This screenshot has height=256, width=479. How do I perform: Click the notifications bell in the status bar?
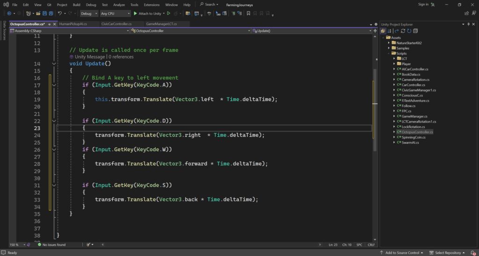tap(473, 253)
